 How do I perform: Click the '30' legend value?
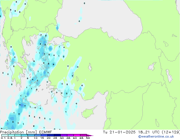coord(62,138)
